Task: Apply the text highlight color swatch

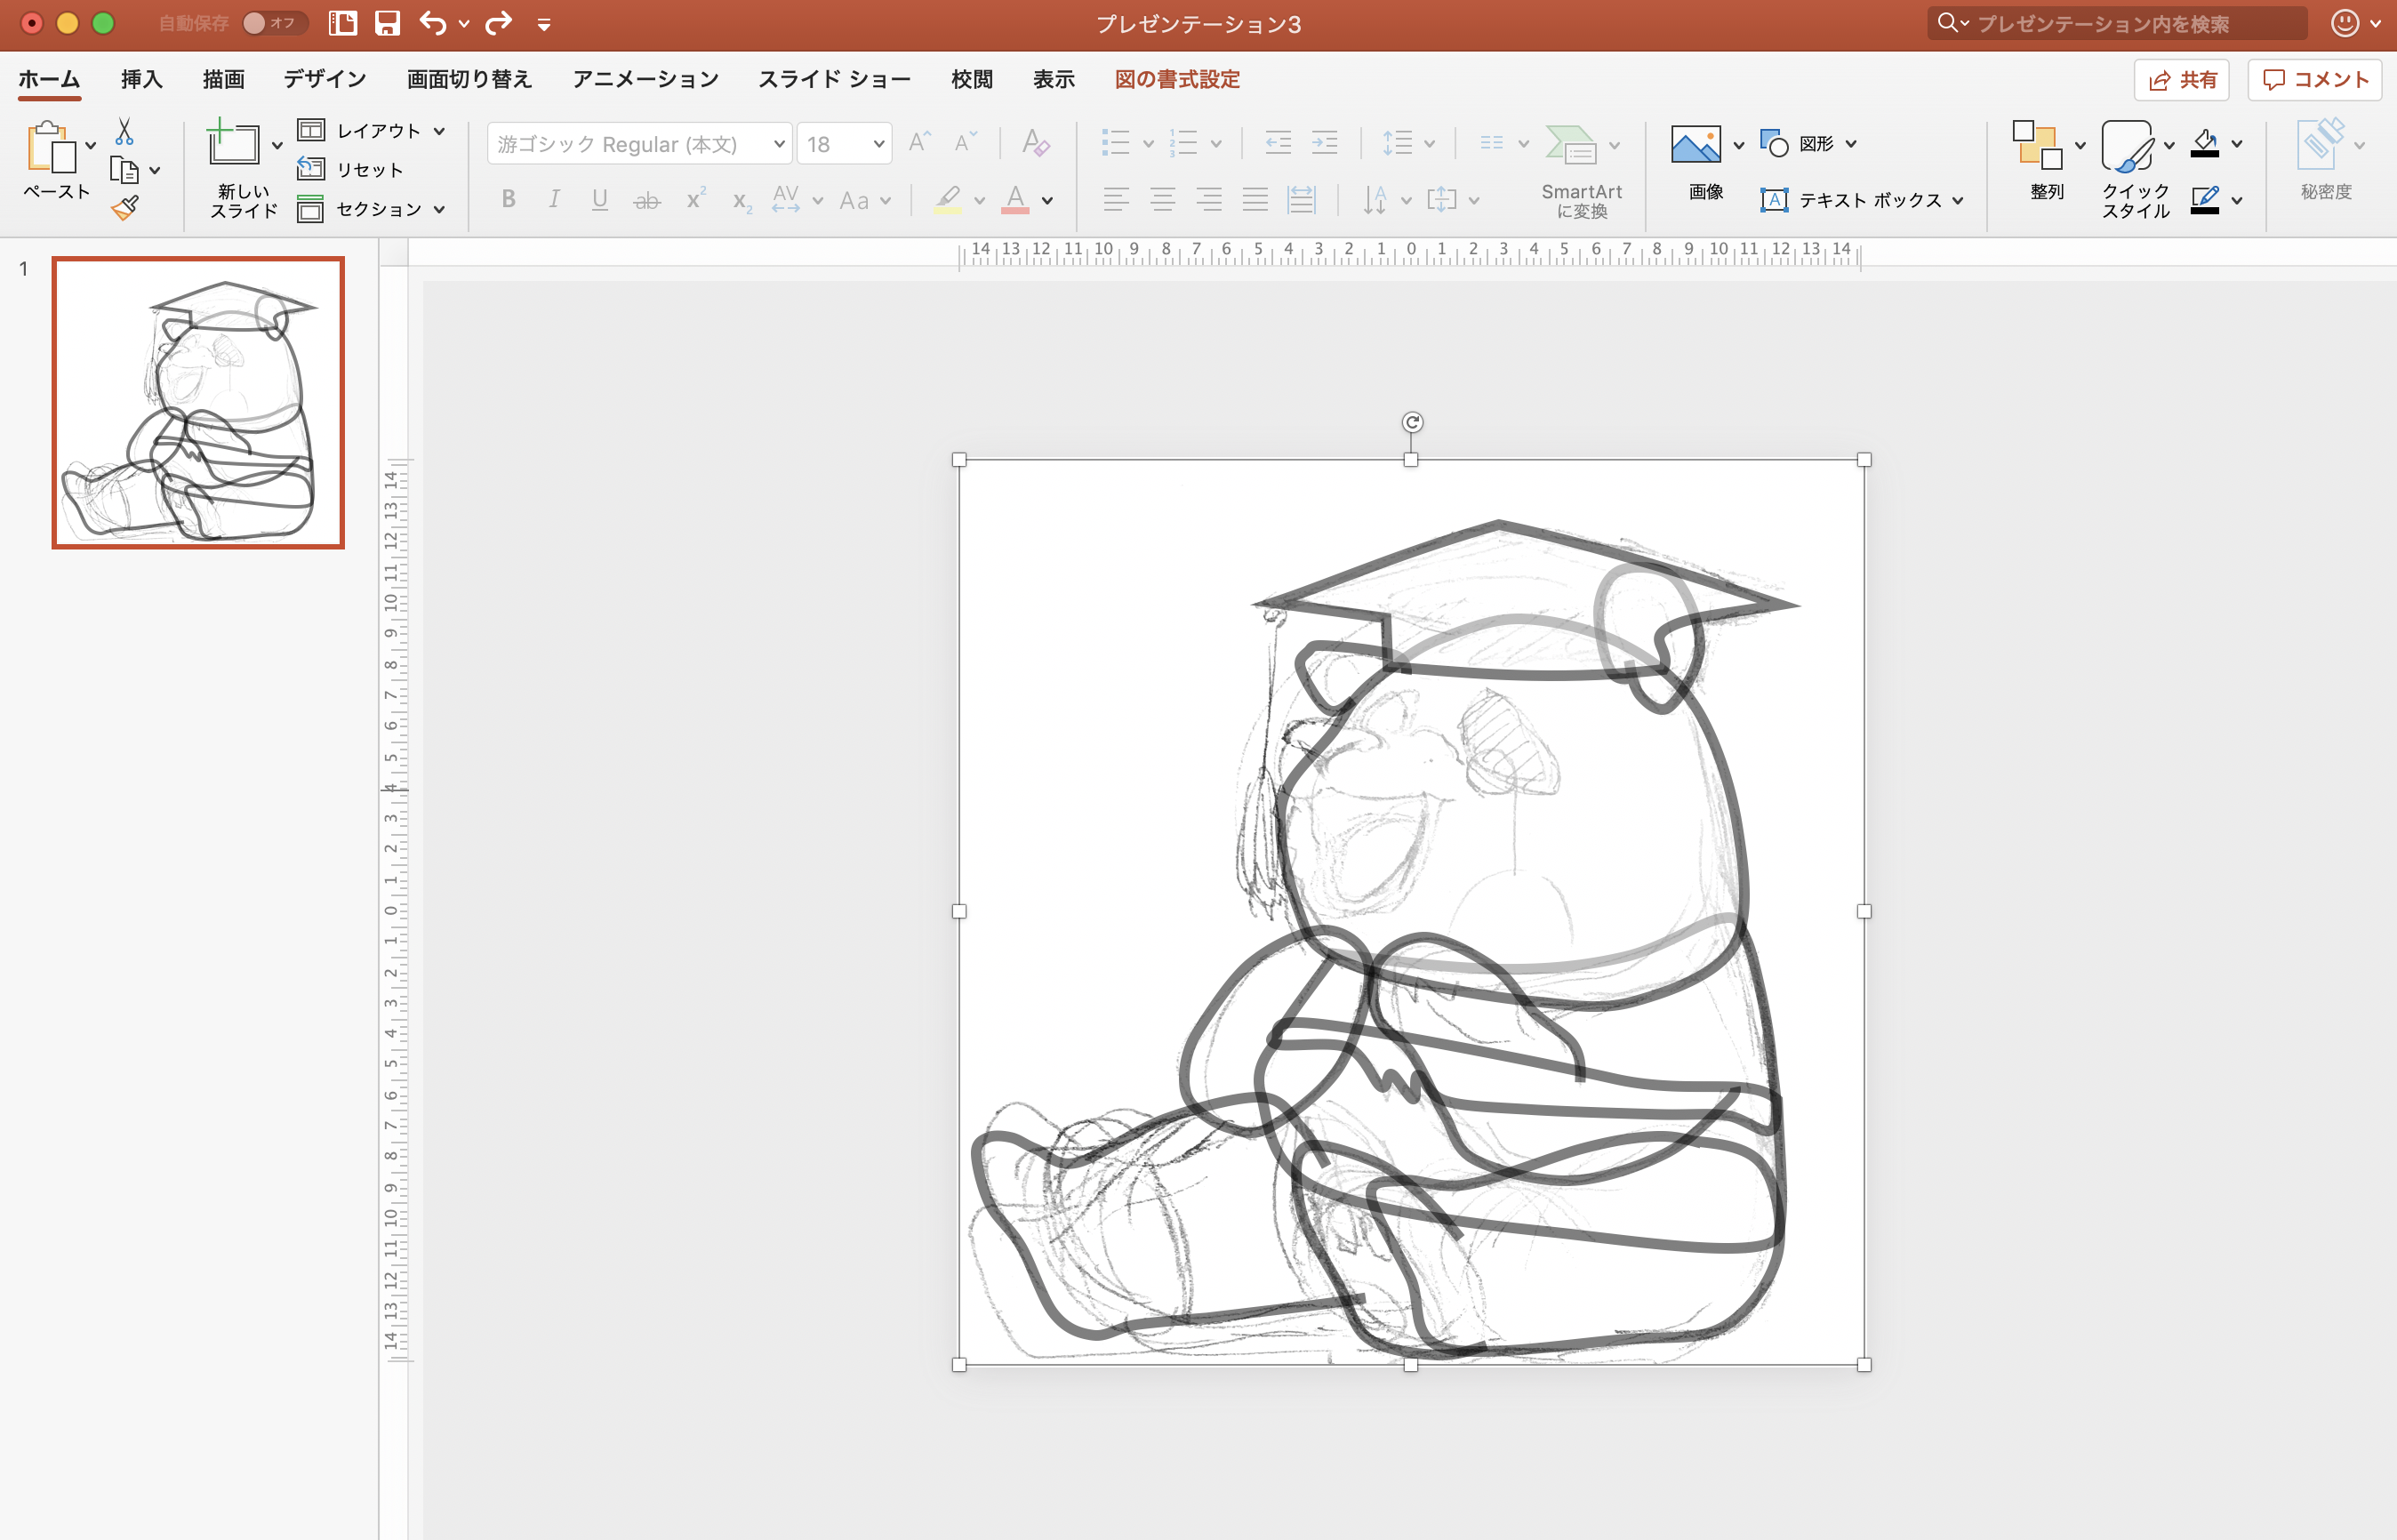Action: pyautogui.click(x=947, y=200)
